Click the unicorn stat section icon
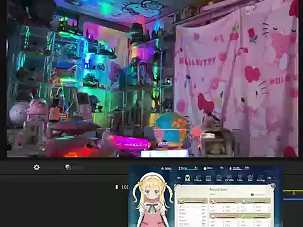Screen dimensions: 303x227 213,201
